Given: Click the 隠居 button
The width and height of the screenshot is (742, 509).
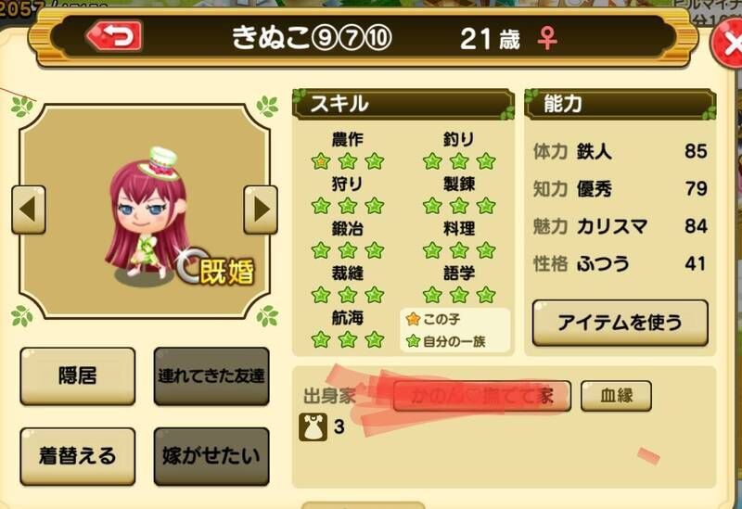Looking at the screenshot, I should (x=78, y=376).
